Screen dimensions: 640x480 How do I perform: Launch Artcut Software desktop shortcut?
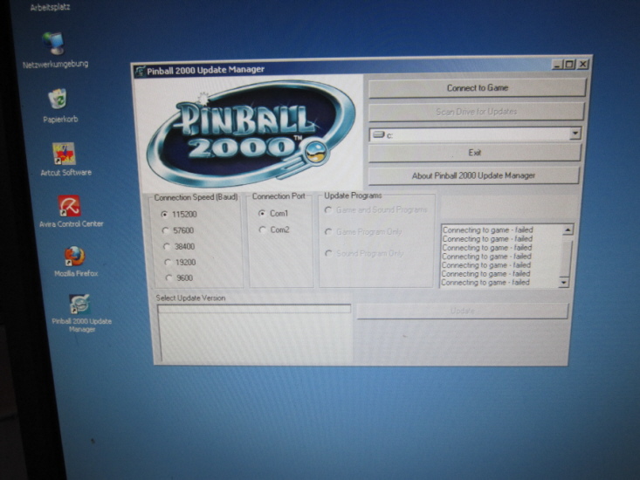pos(64,154)
